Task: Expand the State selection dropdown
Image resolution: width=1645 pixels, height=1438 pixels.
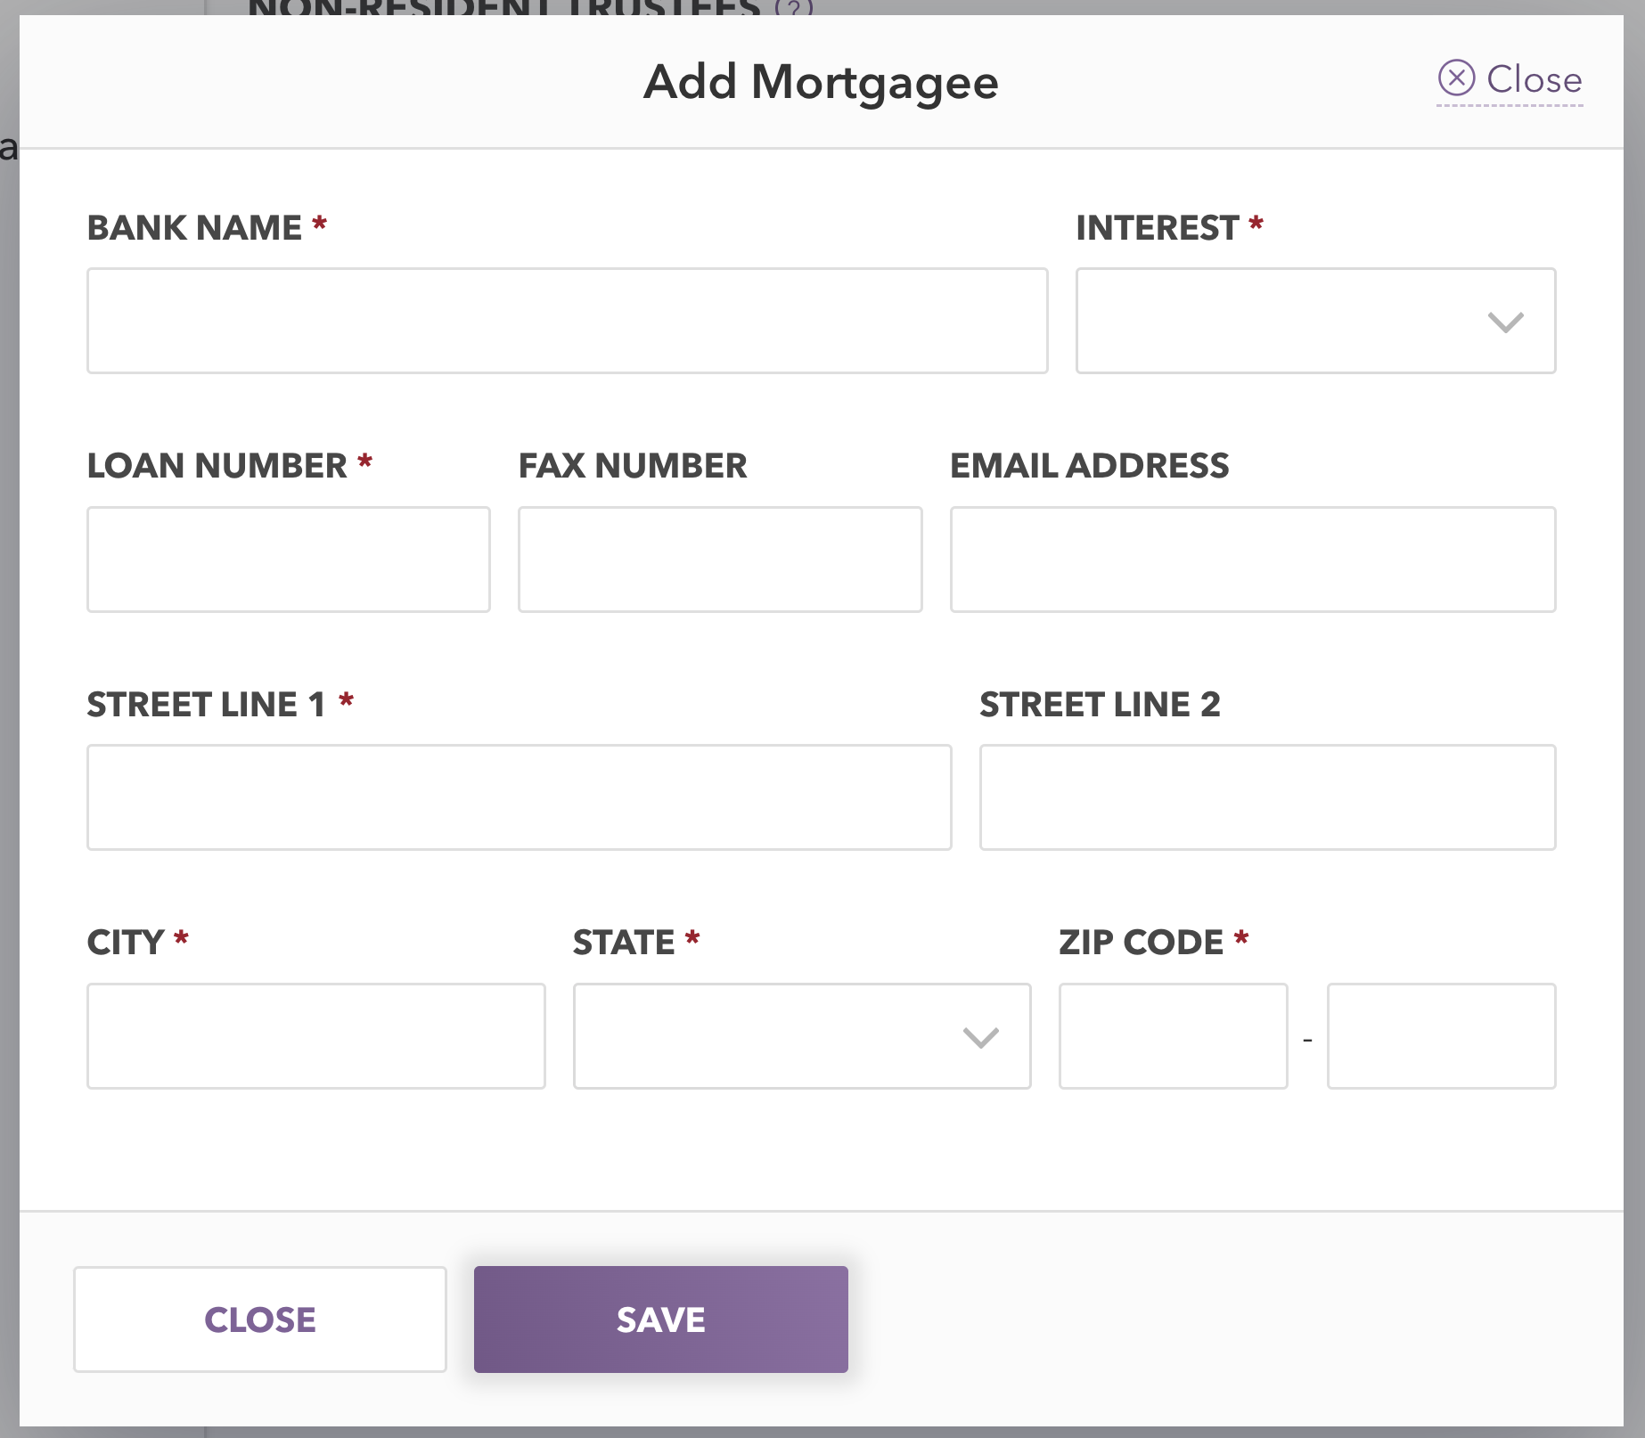Action: pyautogui.click(x=802, y=1036)
